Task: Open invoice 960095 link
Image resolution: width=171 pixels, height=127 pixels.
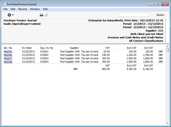Action: pos(8,52)
